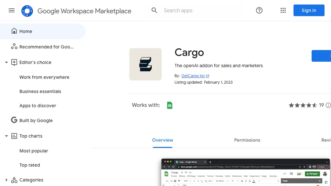
Task: Click the Cargo screenshot preview
Action: tap(246, 172)
